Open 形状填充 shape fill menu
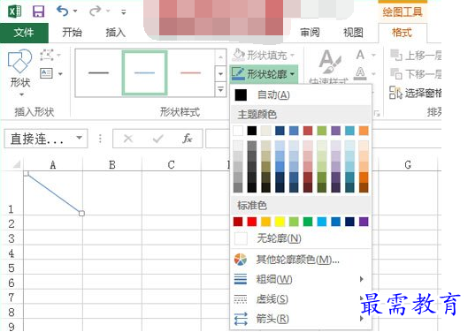The image size is (468, 332). coord(264,55)
